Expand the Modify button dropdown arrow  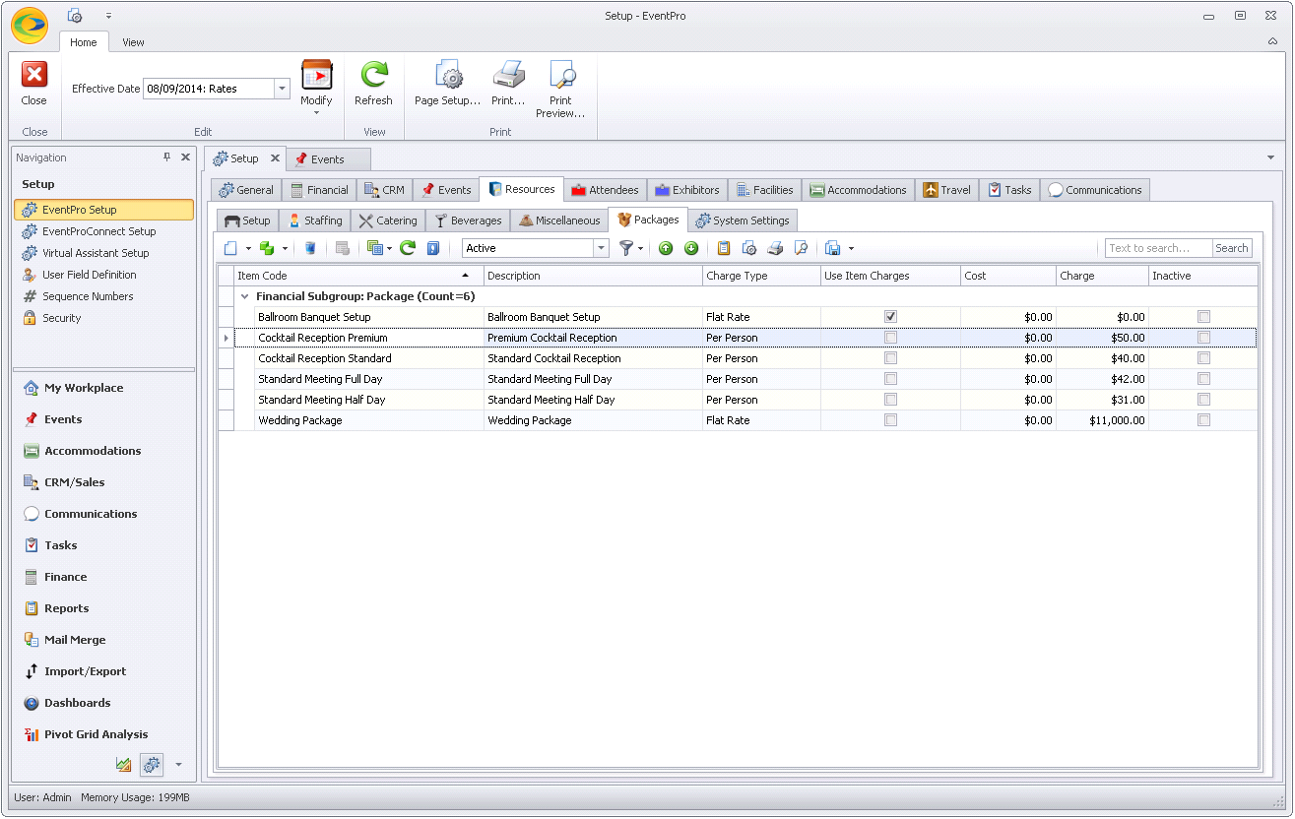(316, 112)
